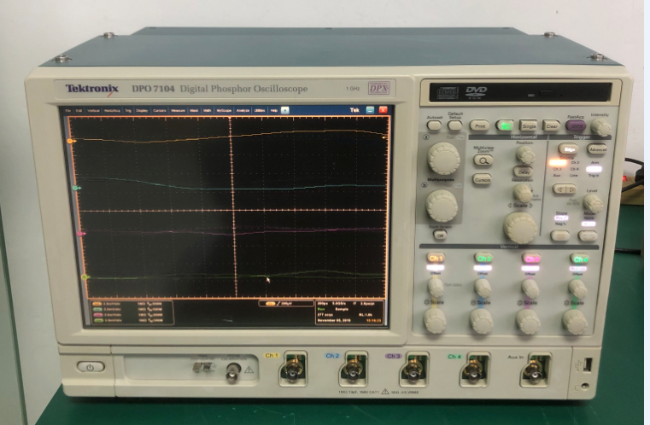The height and width of the screenshot is (425, 650).
Task: Open the Vertical menu
Action: [93, 111]
